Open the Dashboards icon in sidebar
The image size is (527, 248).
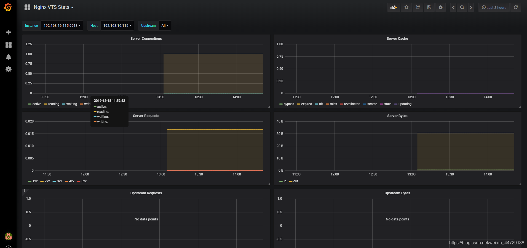9,45
